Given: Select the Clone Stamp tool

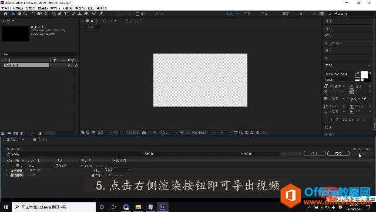Looking at the screenshot, I should pos(80,14).
